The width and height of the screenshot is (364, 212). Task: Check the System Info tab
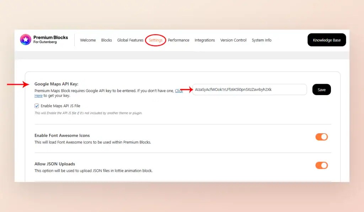coord(262,40)
